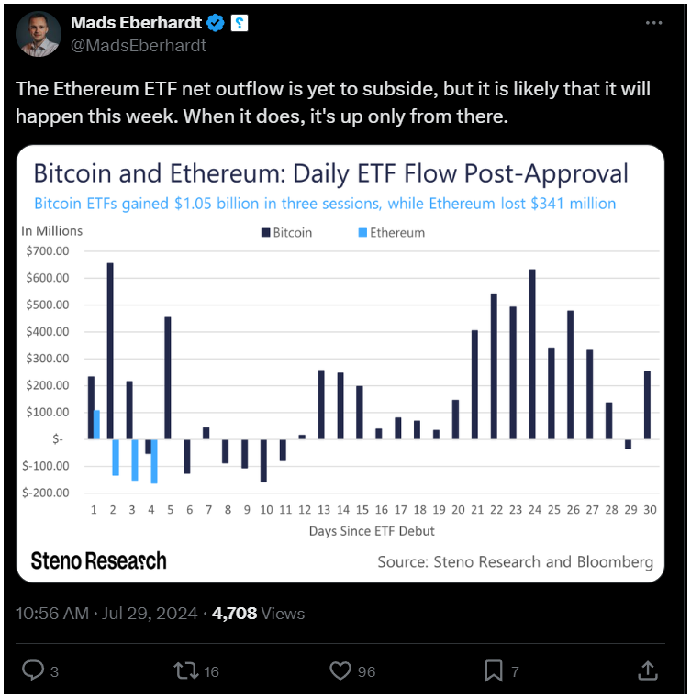
Task: Open the Daily ETF Flow chart image
Action: (340, 364)
